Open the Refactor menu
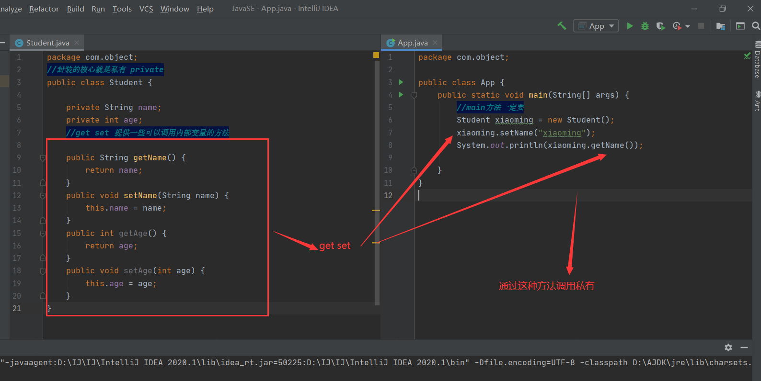 pos(44,9)
